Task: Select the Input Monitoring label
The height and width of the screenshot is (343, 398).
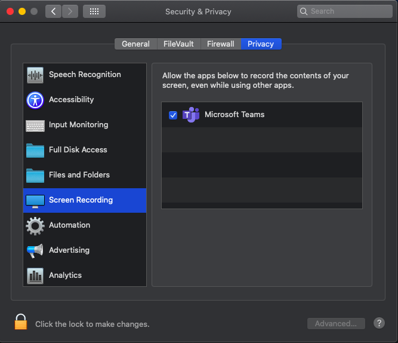Action: tap(78, 124)
